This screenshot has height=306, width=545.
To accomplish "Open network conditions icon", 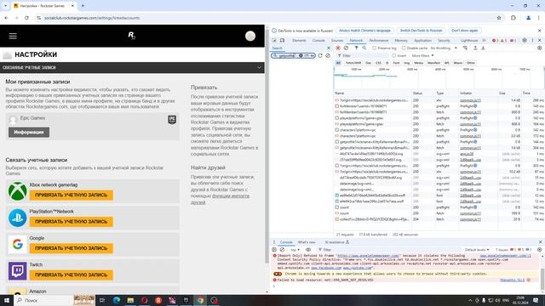I will (465, 48).
